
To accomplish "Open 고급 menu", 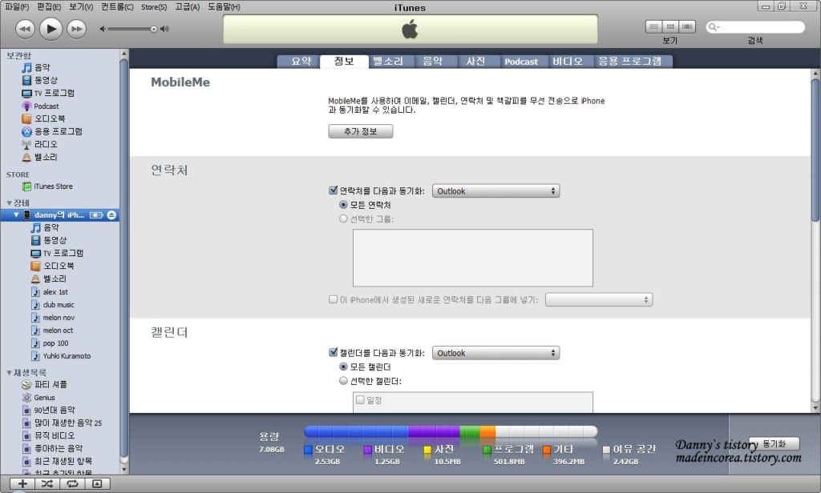I will coord(187,6).
